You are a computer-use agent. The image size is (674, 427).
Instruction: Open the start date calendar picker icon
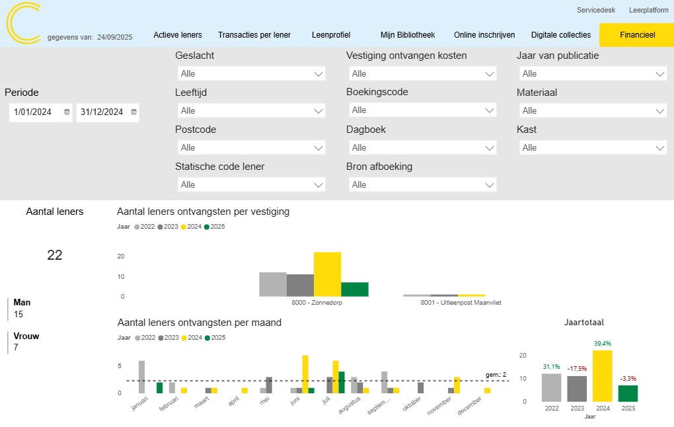click(67, 112)
